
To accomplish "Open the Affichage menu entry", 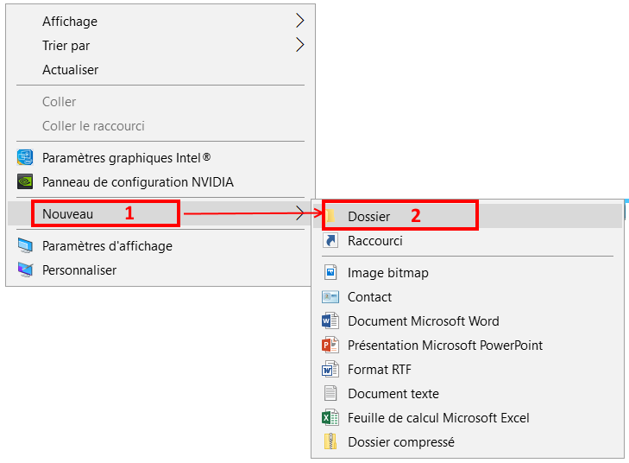I will 160,21.
